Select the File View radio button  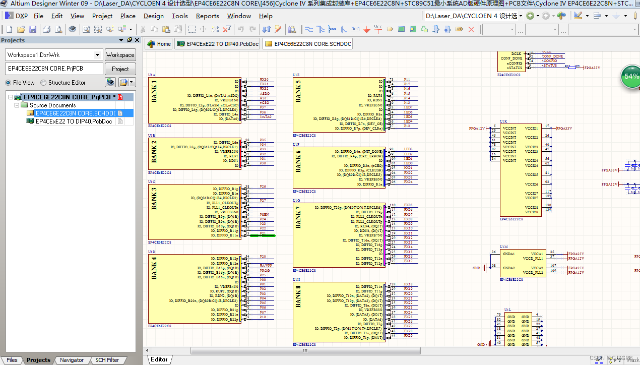point(9,83)
